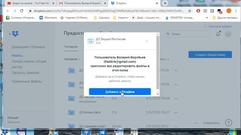Click the dialog's vertical scrollbar thumb
The image size is (241, 135).
tap(158, 63)
